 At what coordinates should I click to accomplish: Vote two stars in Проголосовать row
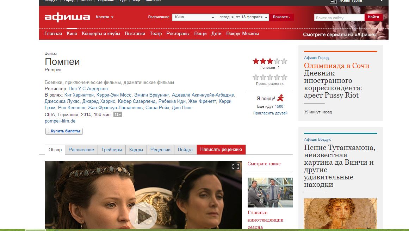(x=263, y=78)
